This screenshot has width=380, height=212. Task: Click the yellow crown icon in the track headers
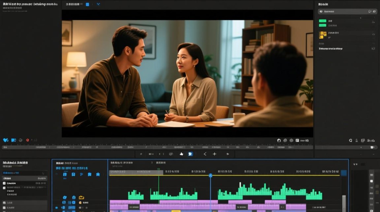81,197
